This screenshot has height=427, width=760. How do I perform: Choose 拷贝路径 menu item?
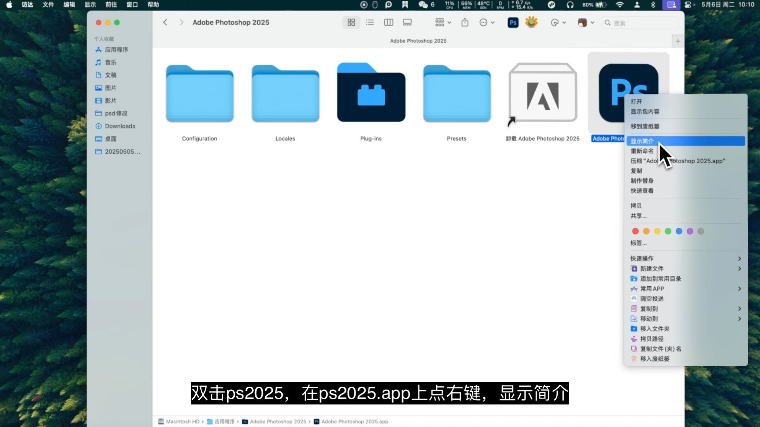[x=686, y=339]
